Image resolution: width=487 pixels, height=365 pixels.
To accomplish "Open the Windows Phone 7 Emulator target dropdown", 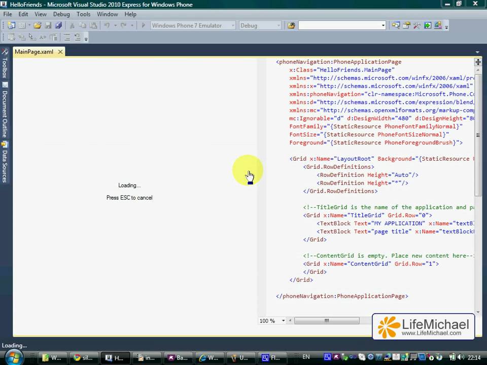I will 193,25.
